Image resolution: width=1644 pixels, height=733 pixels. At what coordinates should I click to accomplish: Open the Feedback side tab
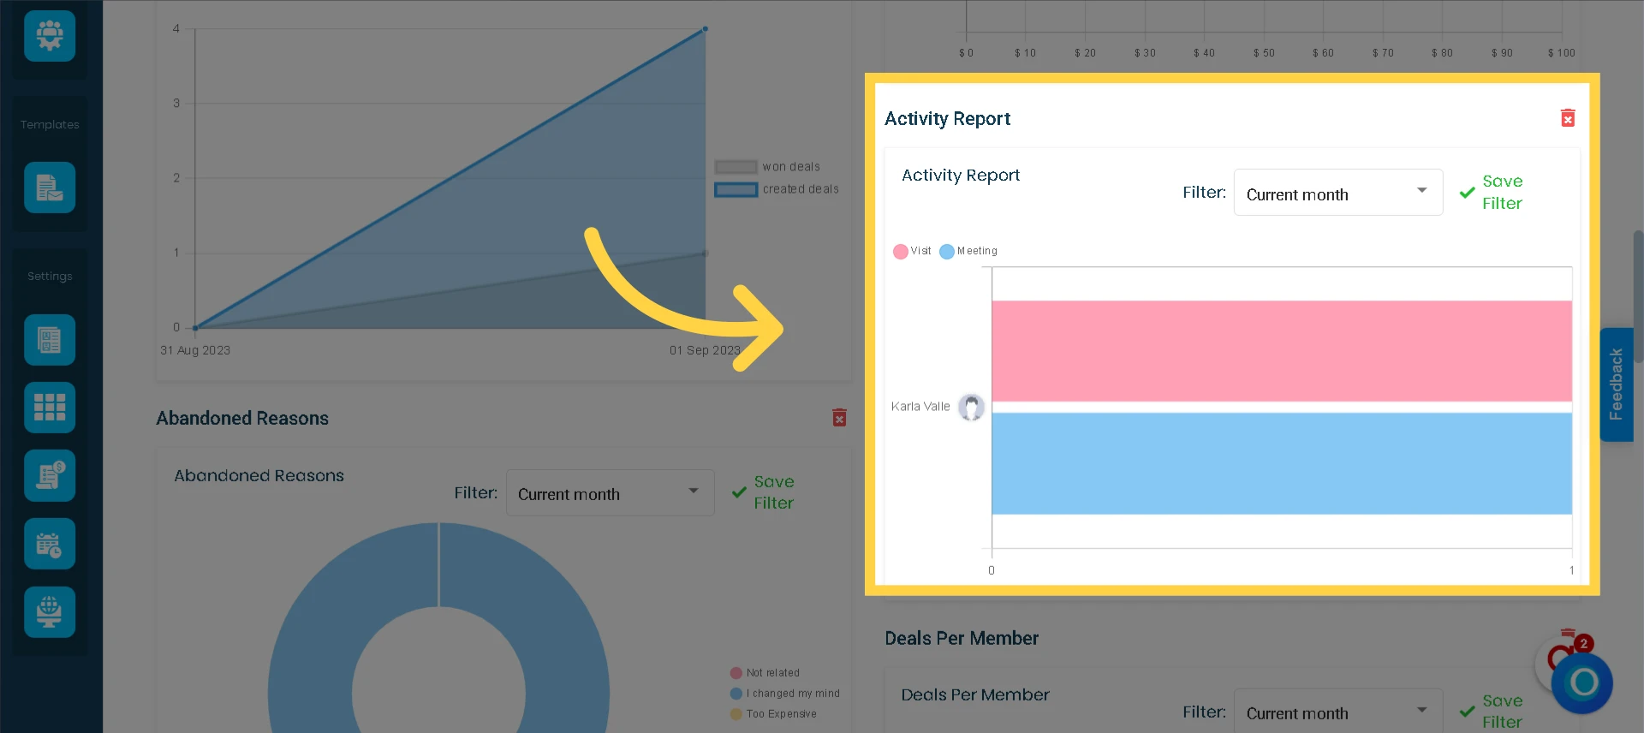click(1617, 384)
